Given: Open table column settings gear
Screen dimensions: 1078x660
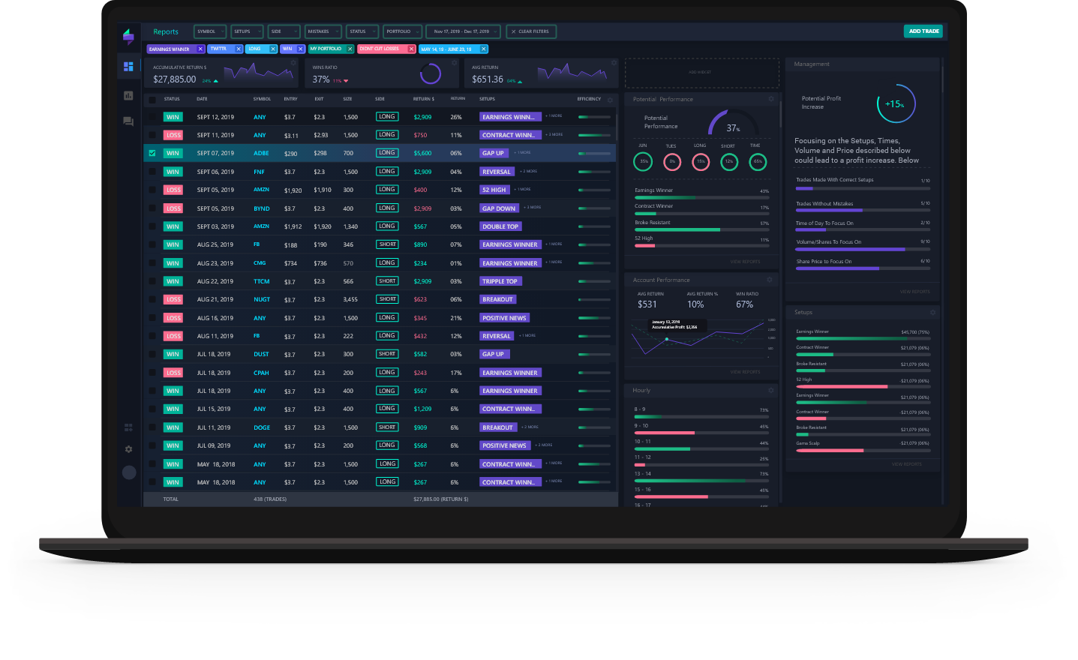Looking at the screenshot, I should [x=610, y=100].
